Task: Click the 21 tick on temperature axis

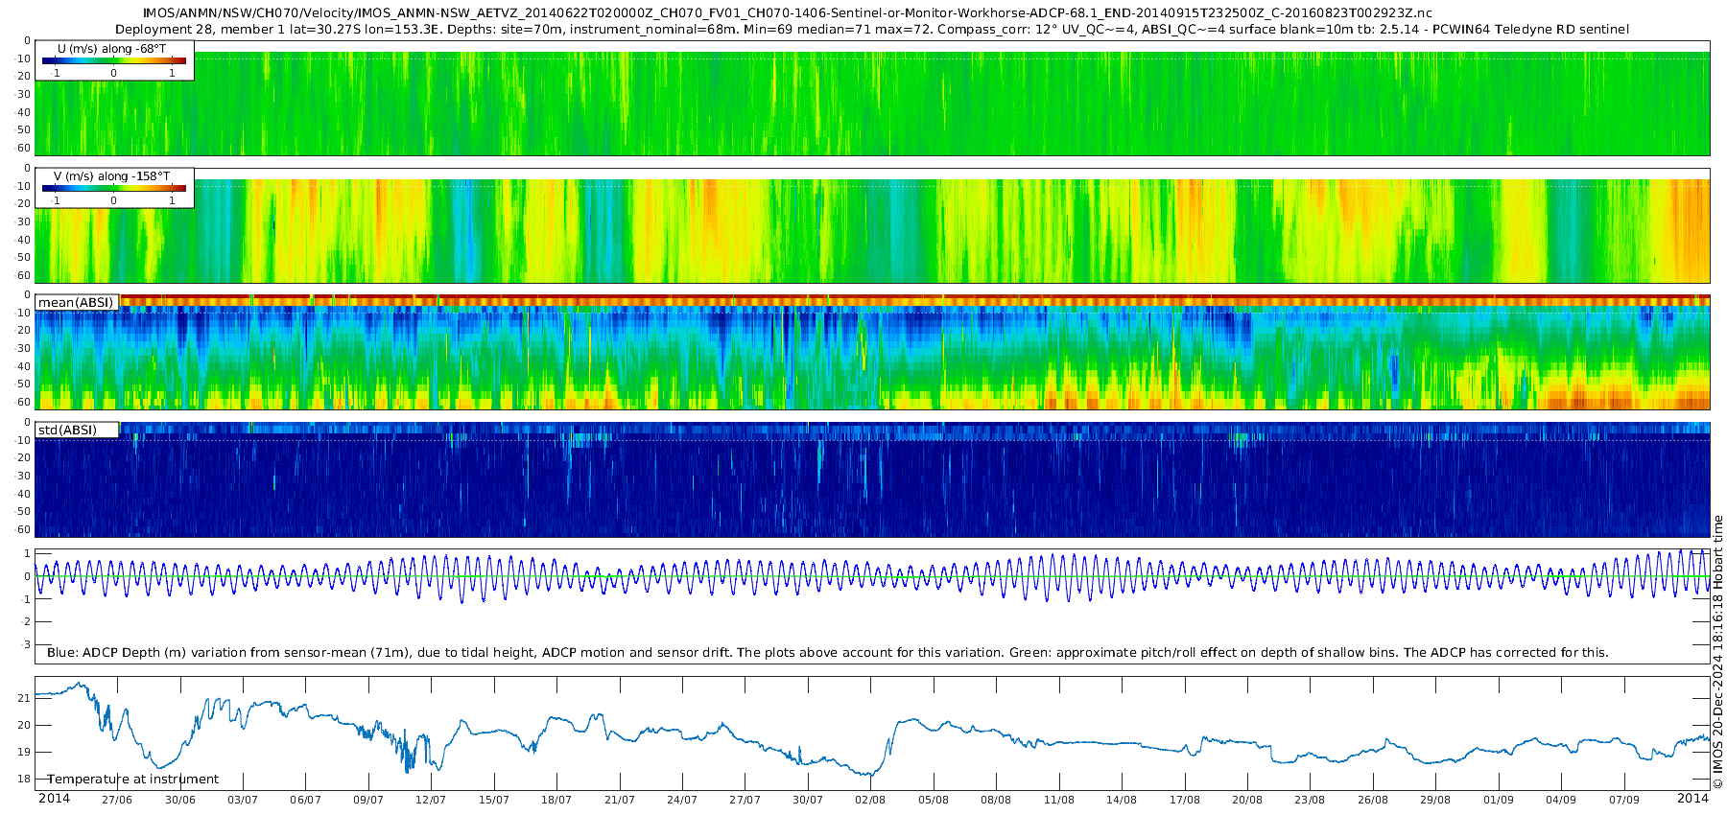Action: [25, 698]
